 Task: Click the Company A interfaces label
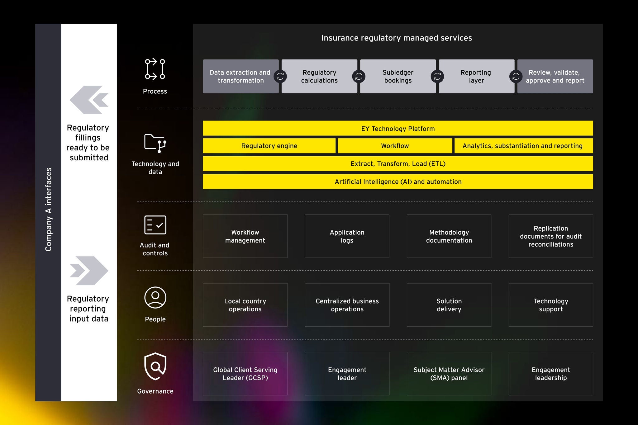[48, 209]
